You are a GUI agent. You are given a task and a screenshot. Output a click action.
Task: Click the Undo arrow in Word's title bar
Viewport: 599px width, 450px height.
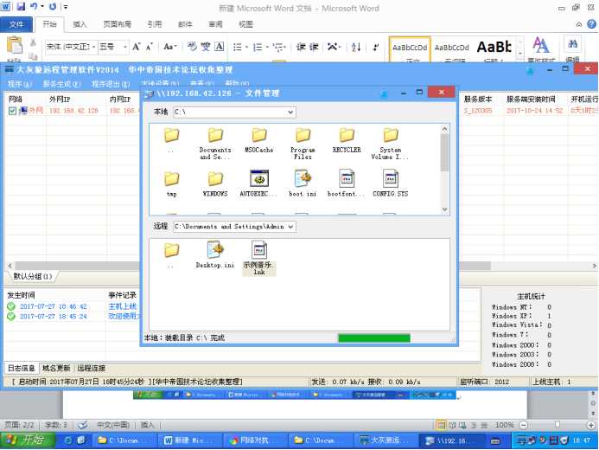[x=34, y=7]
